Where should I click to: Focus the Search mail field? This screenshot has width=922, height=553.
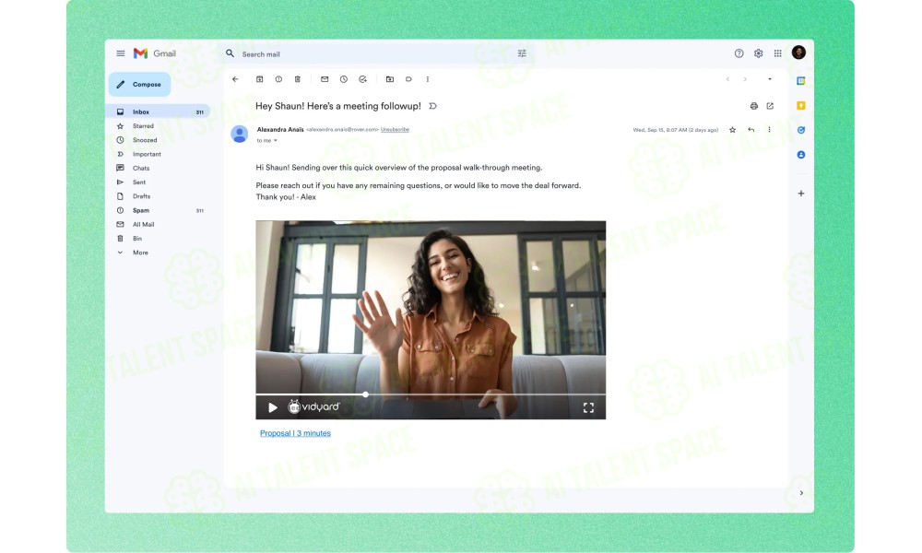376,54
